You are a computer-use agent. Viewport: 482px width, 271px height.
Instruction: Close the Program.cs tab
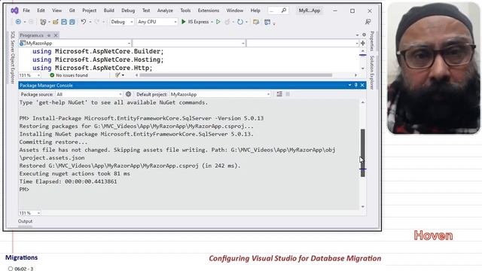pyautogui.click(x=56, y=35)
